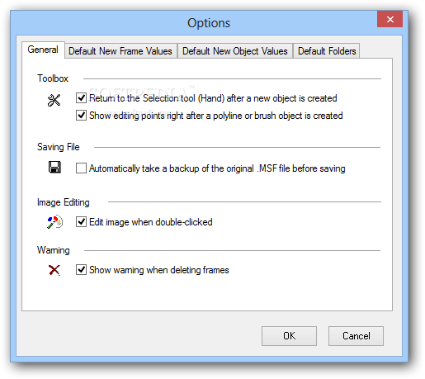Click the Image Editing section heading
Image resolution: width=425 pixels, height=379 pixels.
64,202
